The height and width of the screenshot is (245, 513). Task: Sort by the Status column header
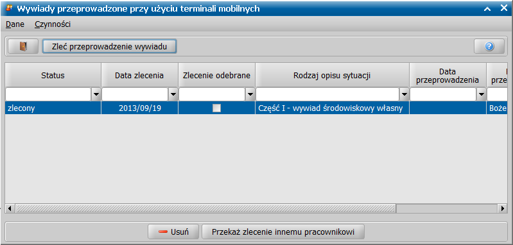point(53,76)
